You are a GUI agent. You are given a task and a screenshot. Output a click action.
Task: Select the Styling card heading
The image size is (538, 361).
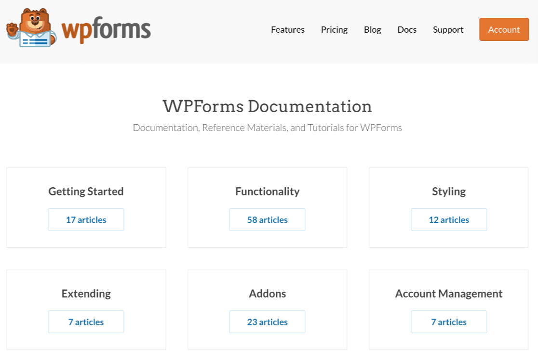pyautogui.click(x=448, y=191)
